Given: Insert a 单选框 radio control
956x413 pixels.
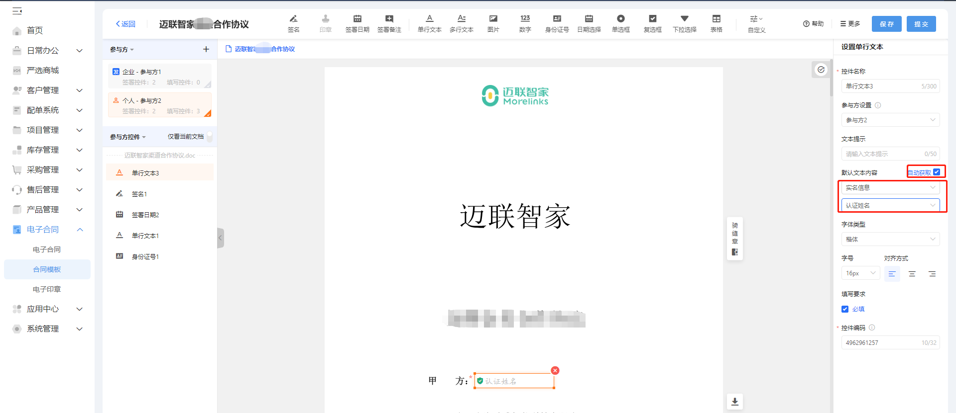Looking at the screenshot, I should [x=621, y=23].
